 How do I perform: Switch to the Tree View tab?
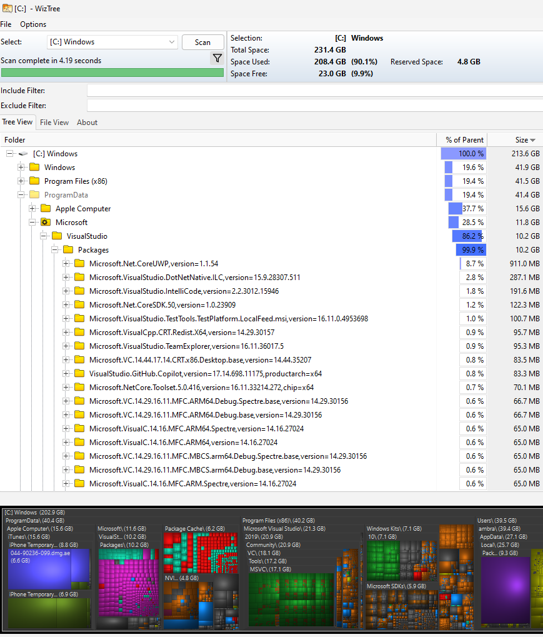point(17,122)
